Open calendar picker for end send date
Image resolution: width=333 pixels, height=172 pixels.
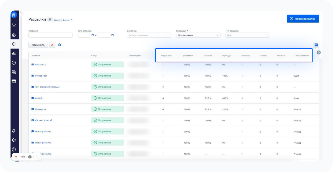112,35
